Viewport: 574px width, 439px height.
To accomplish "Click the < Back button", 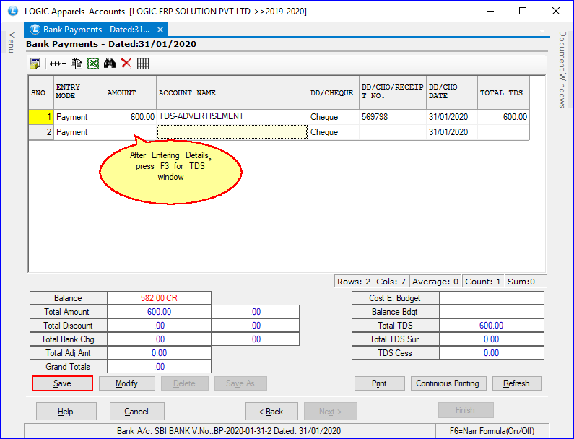I will (271, 411).
